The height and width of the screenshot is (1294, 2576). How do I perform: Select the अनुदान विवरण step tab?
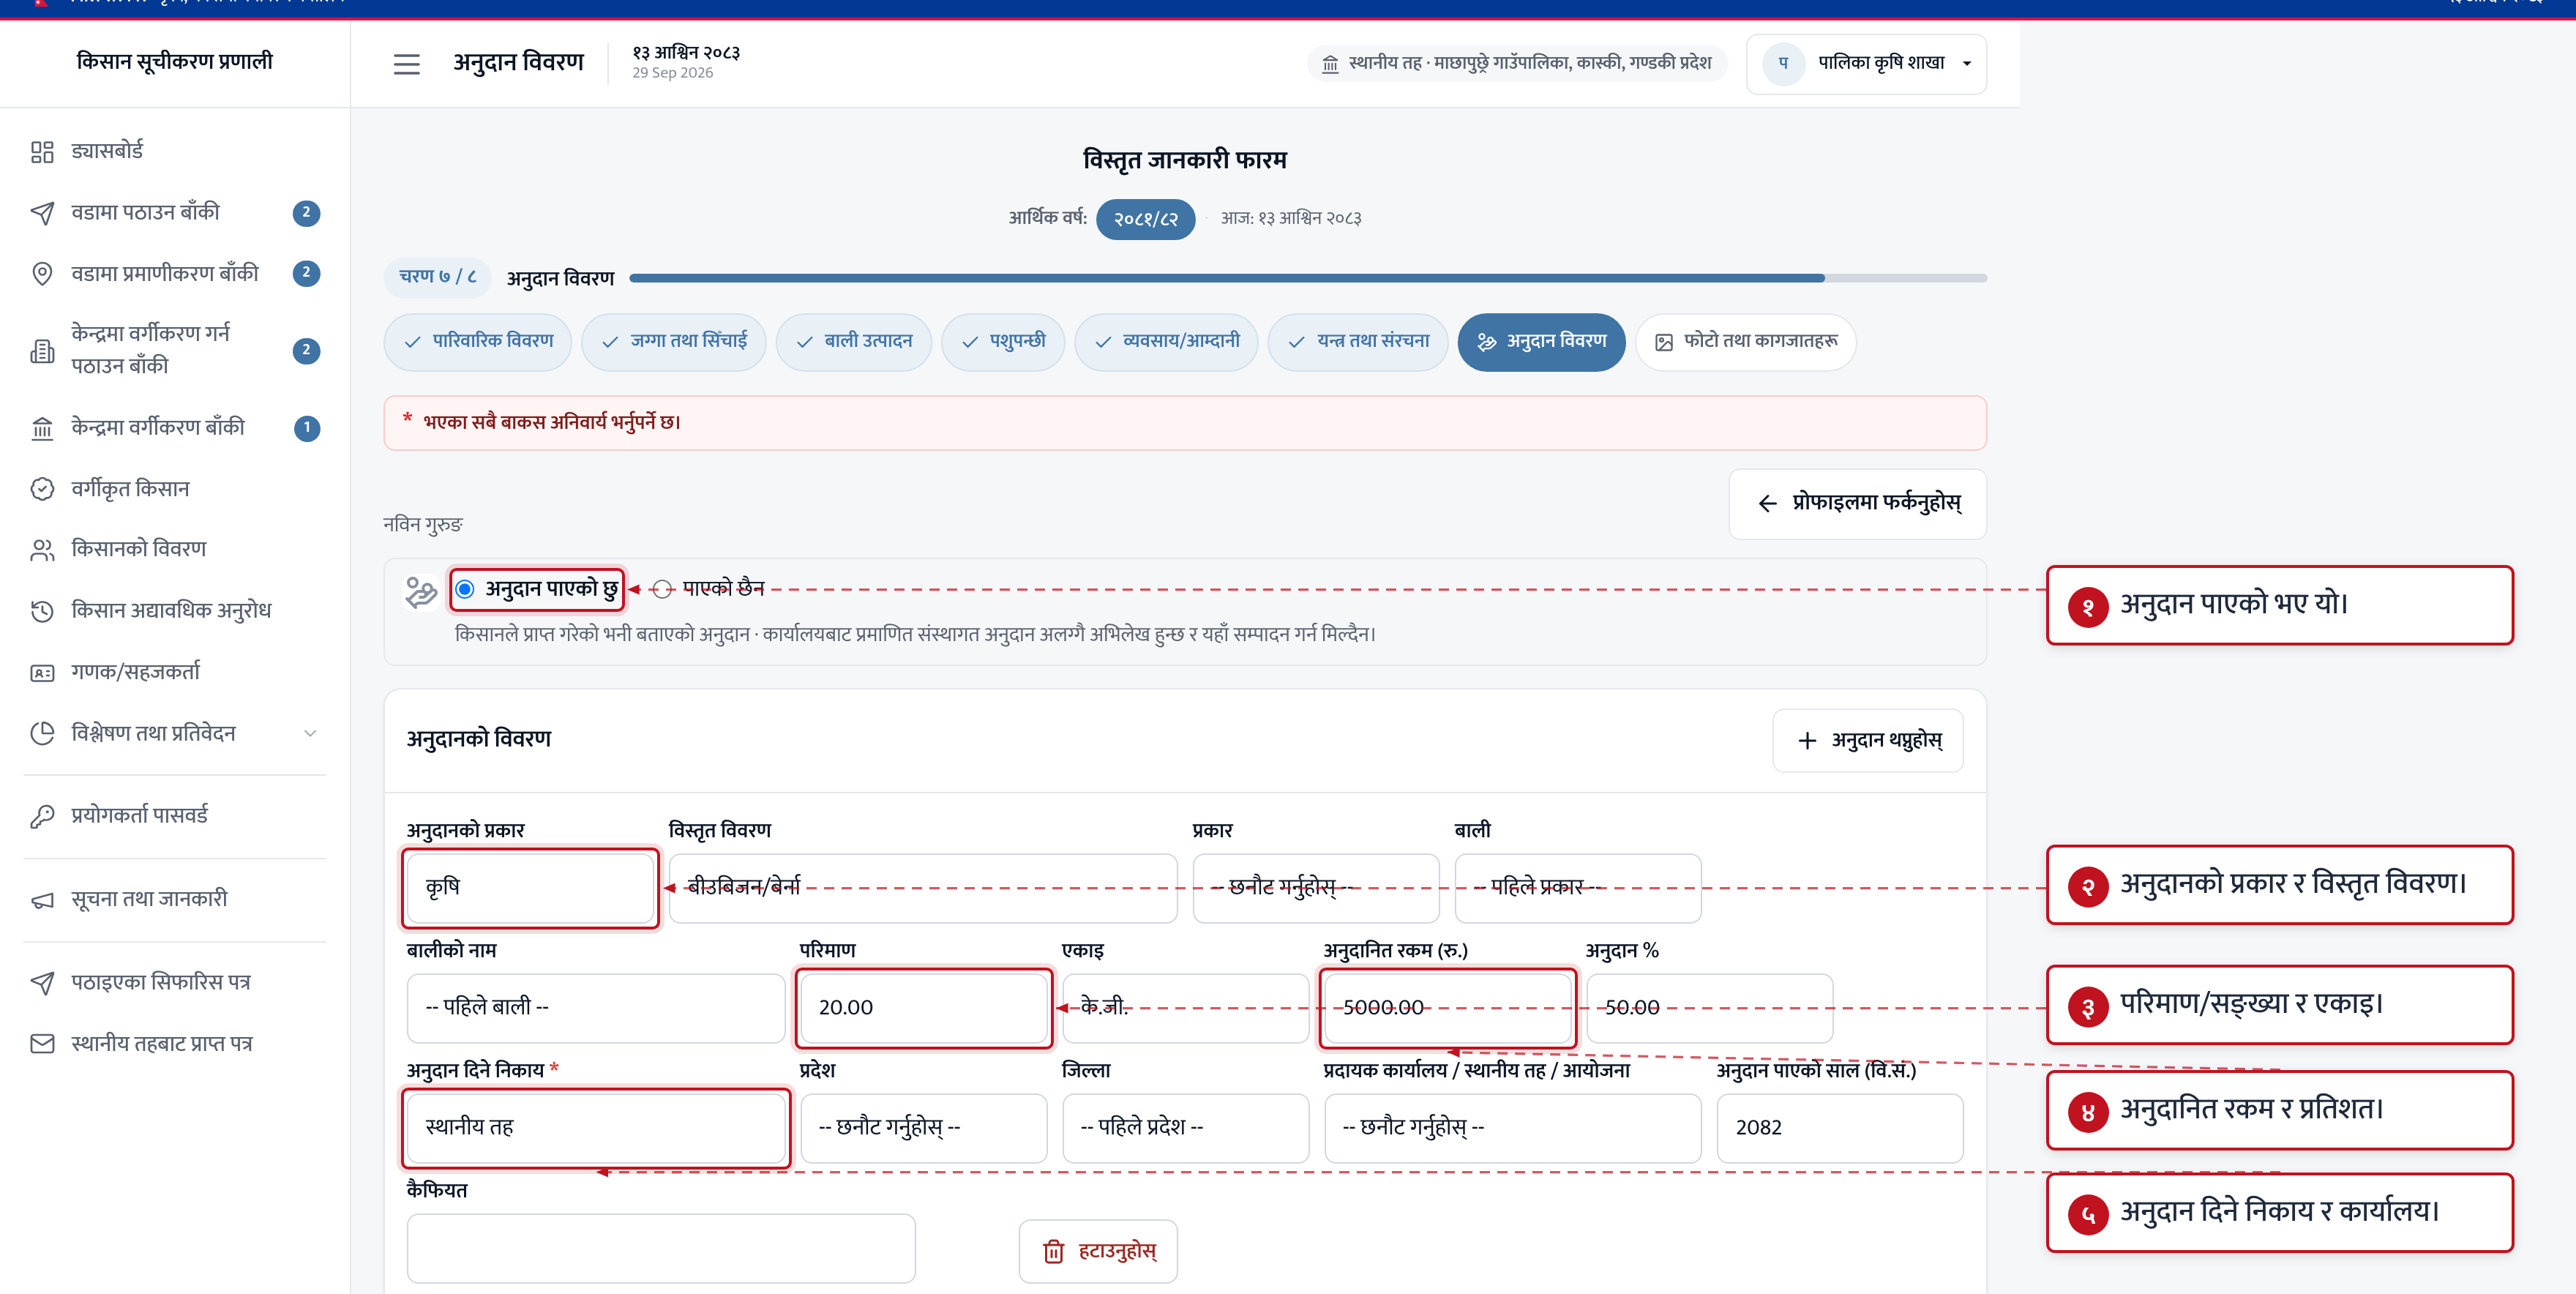pos(1541,342)
